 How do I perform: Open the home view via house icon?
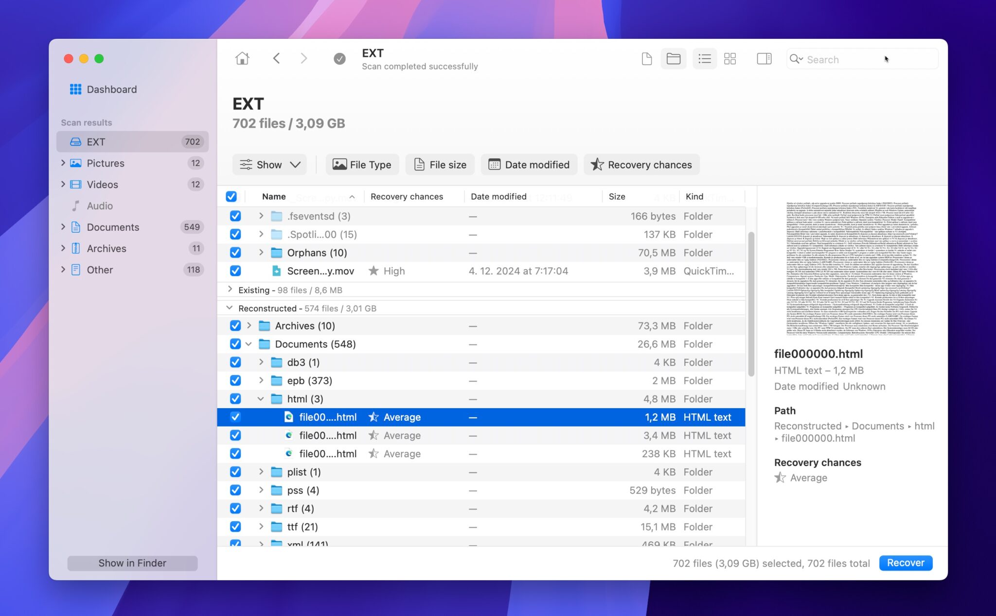tap(242, 58)
